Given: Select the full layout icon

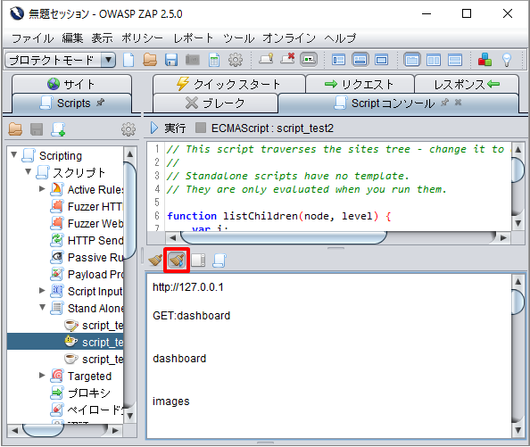Looking at the screenshot, I should tap(381, 60).
